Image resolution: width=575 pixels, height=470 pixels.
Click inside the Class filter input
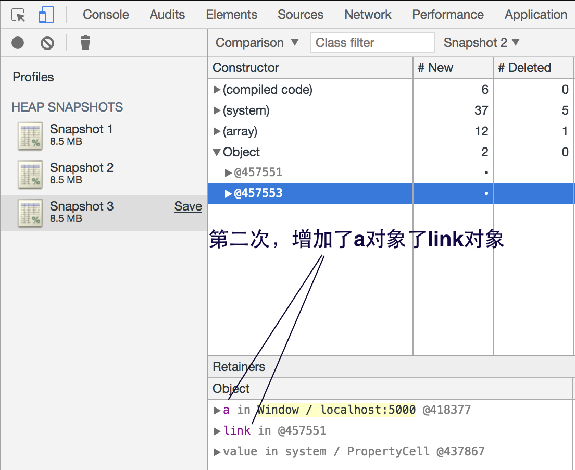372,42
